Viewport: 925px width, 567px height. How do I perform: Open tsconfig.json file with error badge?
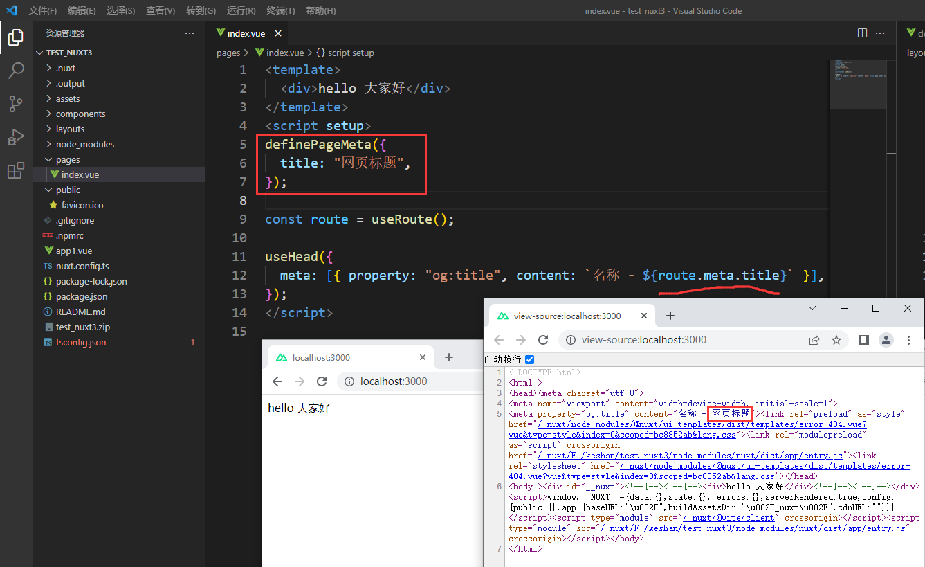click(81, 342)
